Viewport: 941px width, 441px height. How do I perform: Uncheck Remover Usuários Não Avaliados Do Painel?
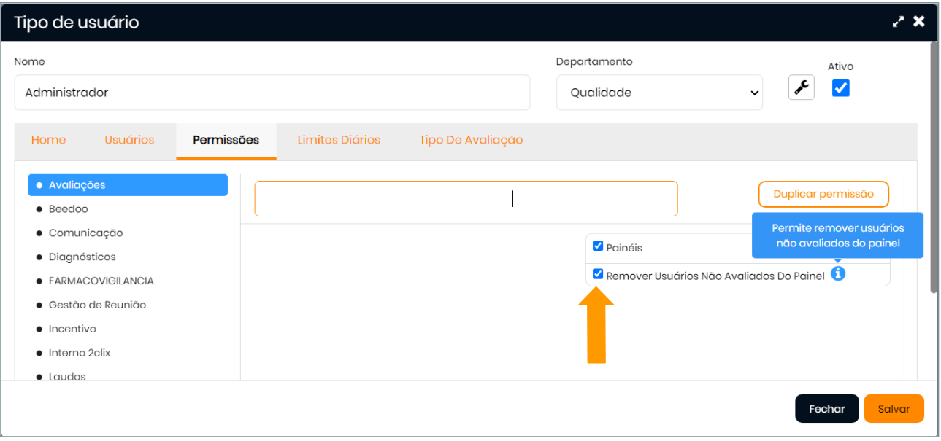(598, 275)
